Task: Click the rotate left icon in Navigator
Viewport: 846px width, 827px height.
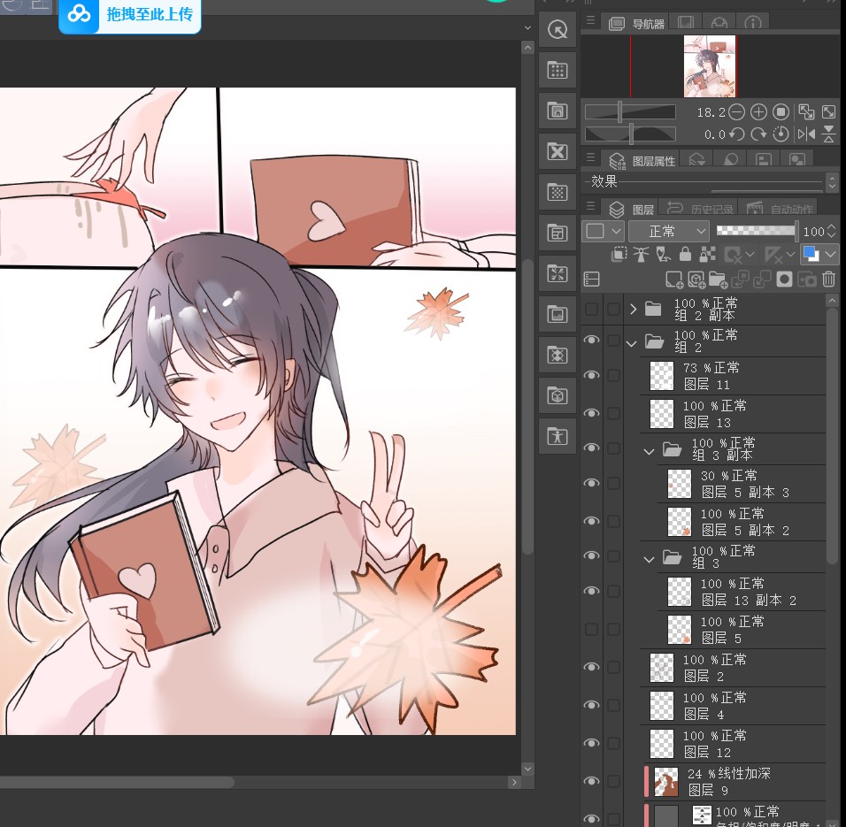Action: tap(736, 134)
